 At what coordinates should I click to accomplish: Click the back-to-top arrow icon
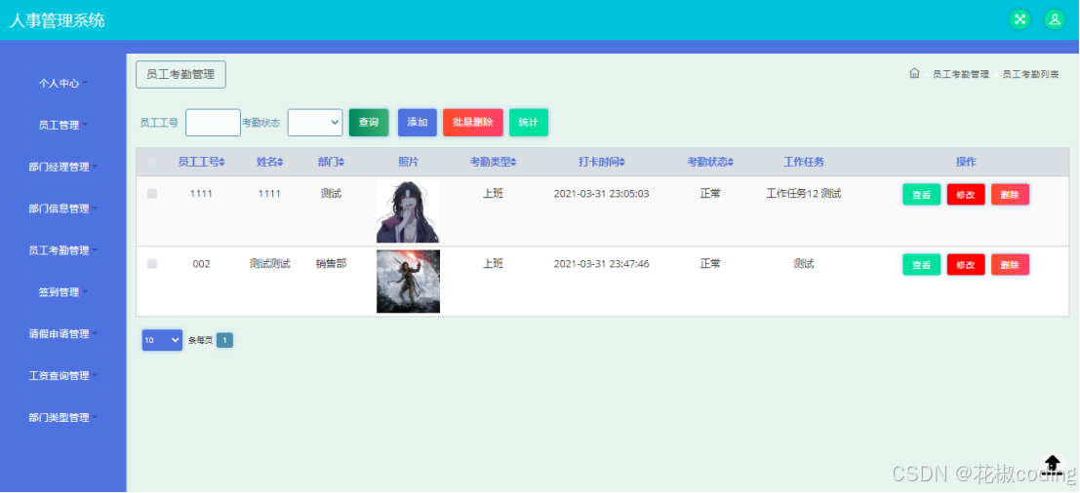(x=1053, y=463)
